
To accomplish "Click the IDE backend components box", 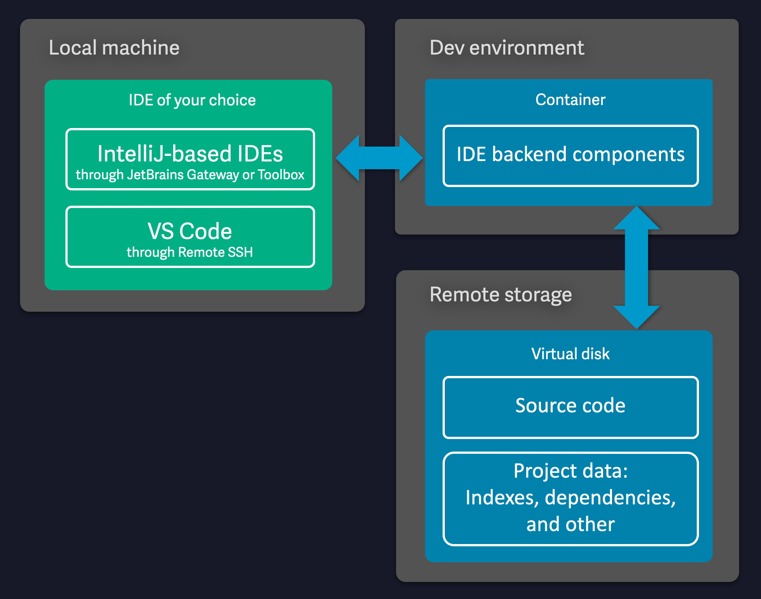I will coord(570,155).
